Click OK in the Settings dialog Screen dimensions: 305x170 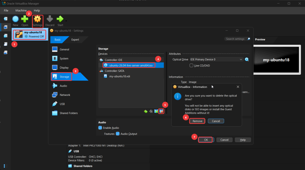206,140
